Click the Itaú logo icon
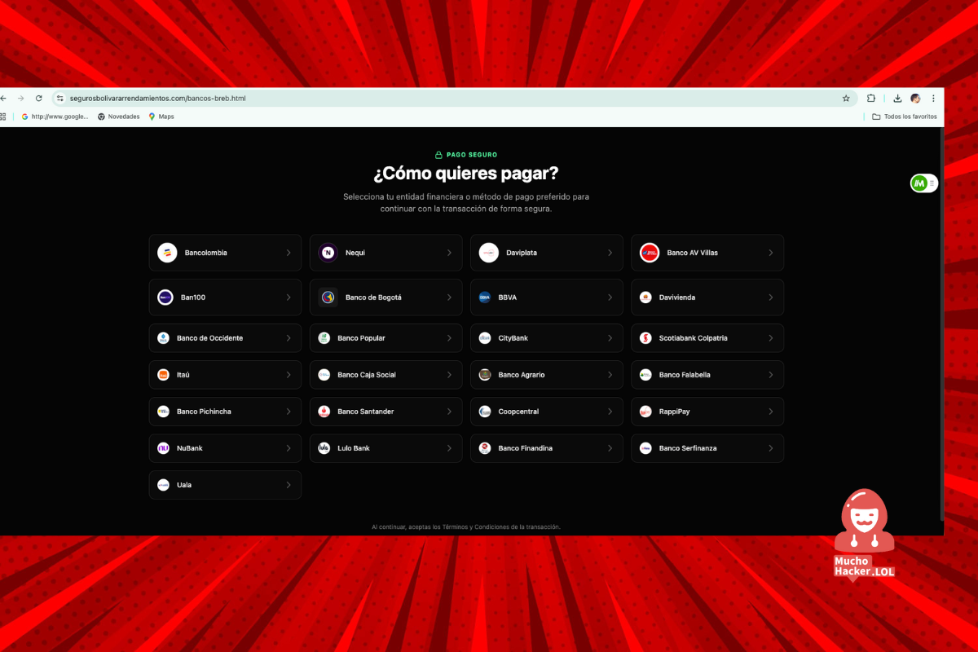 (x=163, y=375)
